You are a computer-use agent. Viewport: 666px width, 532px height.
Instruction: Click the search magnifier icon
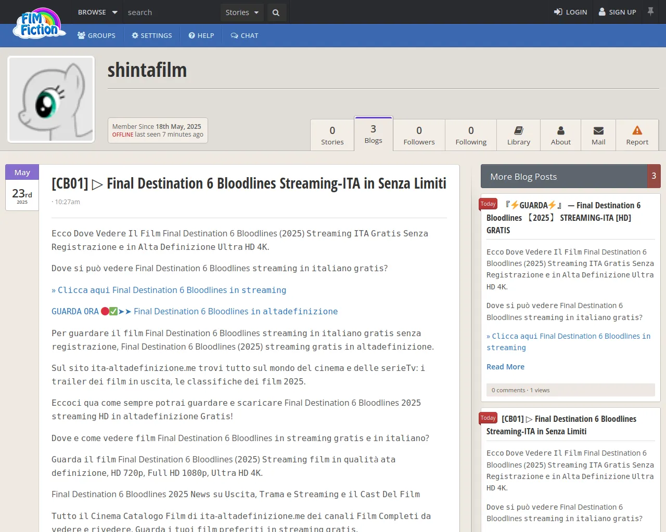pyautogui.click(x=276, y=12)
